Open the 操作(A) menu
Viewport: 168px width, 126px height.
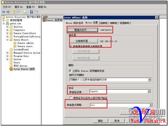pyautogui.click(x=19, y=7)
